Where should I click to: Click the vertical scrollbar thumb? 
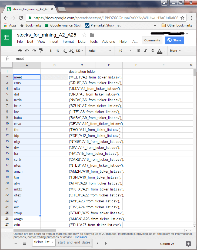click(195, 73)
